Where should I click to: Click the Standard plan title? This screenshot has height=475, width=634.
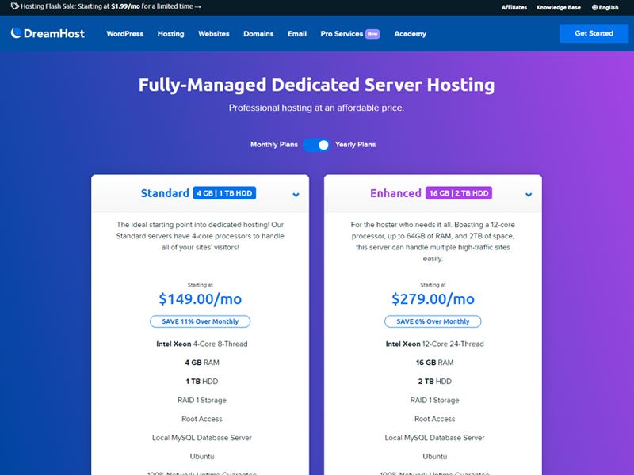coord(165,193)
